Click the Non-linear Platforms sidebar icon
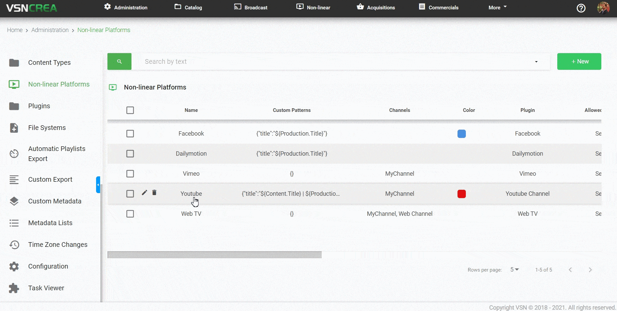This screenshot has height=311, width=617. [14, 84]
